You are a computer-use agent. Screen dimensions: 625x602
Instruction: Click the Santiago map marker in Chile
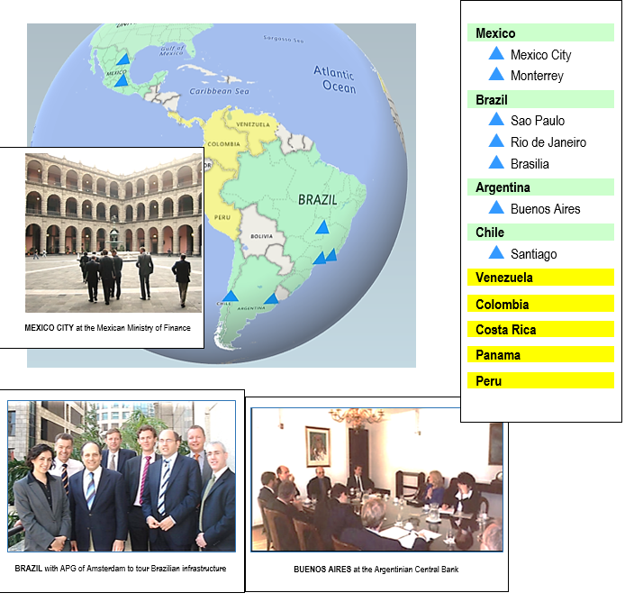click(x=231, y=296)
